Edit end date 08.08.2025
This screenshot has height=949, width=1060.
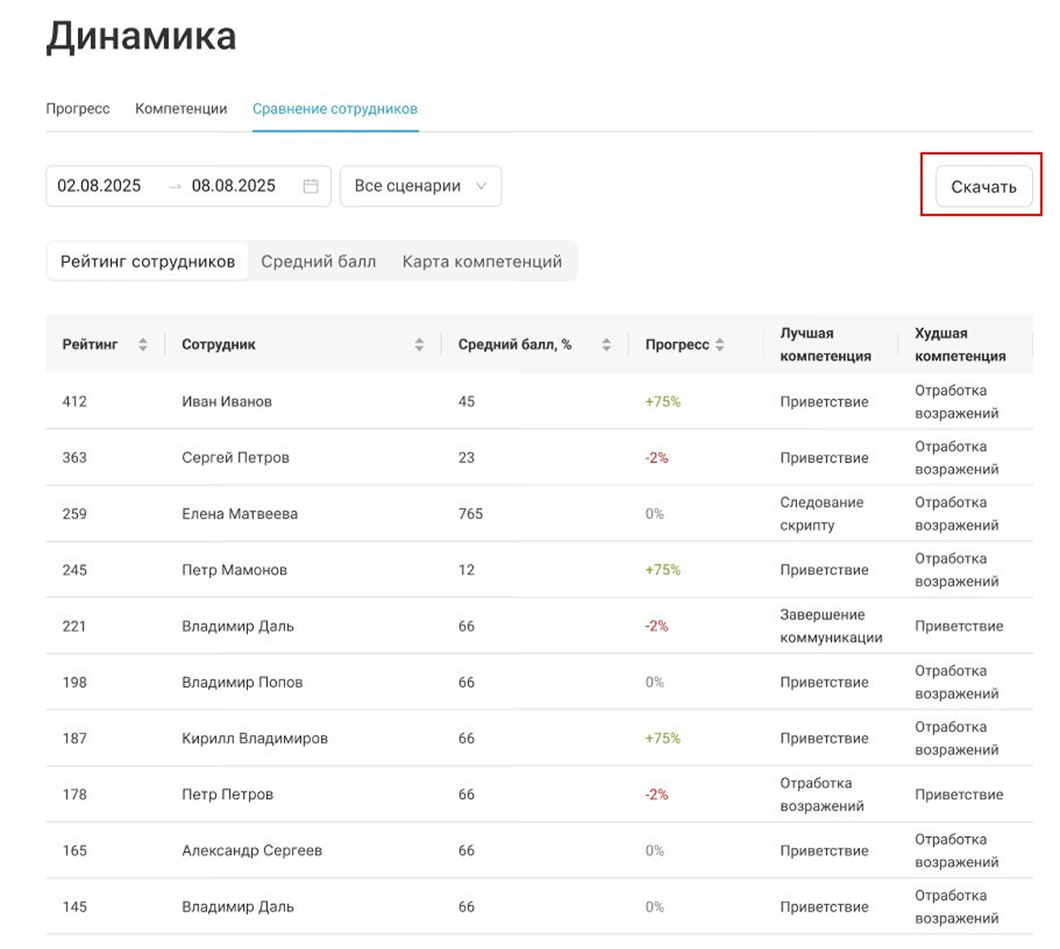pos(233,186)
